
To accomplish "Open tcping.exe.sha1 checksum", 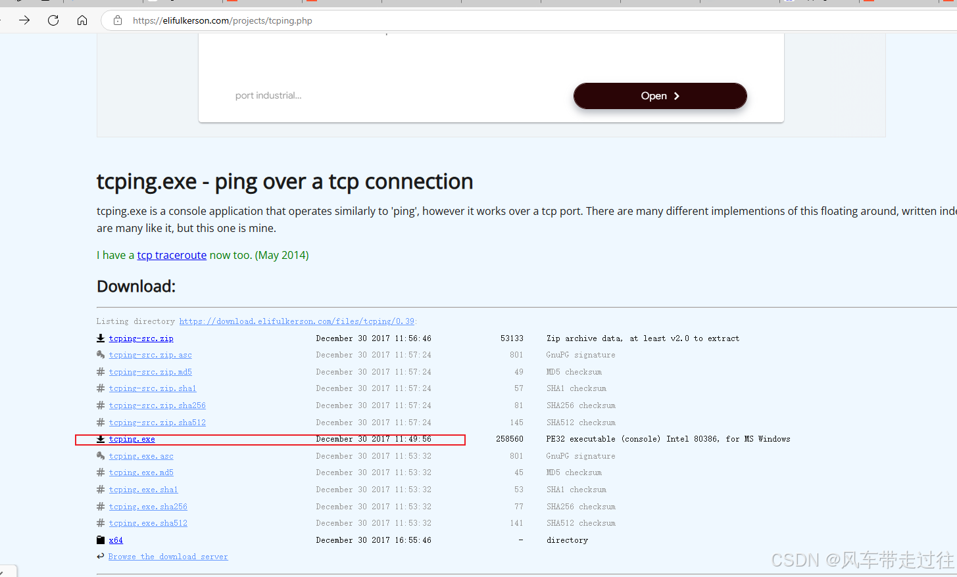I will click(143, 490).
